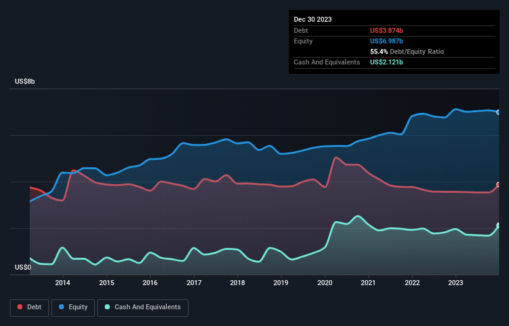The width and height of the screenshot is (509, 326).
Task: Click the US$3.874b debt value
Action: (x=386, y=30)
